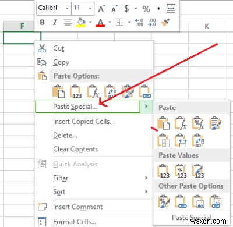Viewport: 233px width, 227px height.
Task: Open the Calibri font name dropdown
Action: click(x=67, y=8)
